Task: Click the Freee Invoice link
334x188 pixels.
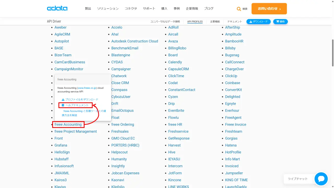Action: click(x=236, y=125)
